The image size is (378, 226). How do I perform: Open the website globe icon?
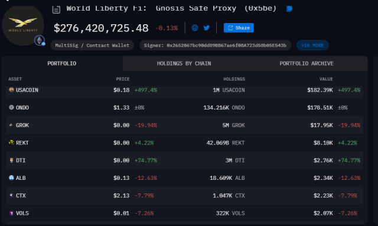pos(195,28)
